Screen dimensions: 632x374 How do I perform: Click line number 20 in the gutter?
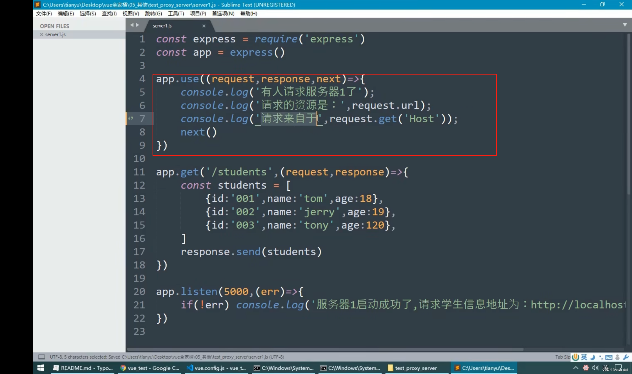point(139,291)
